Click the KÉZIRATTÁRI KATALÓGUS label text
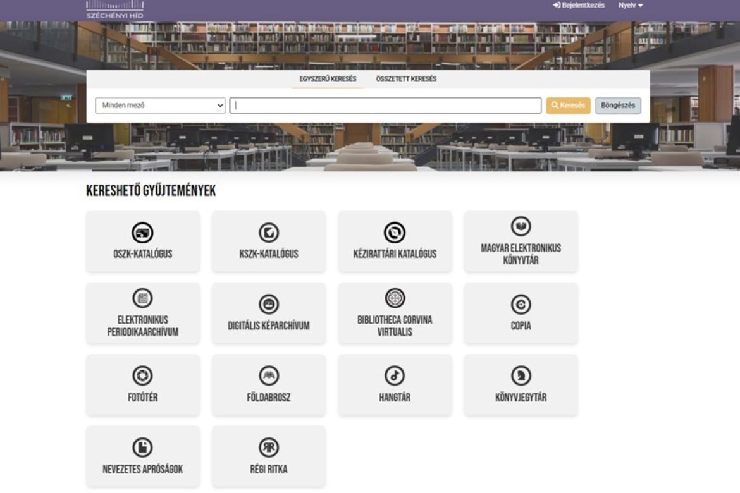Viewport: 740px width, 493px height. pyautogui.click(x=395, y=254)
